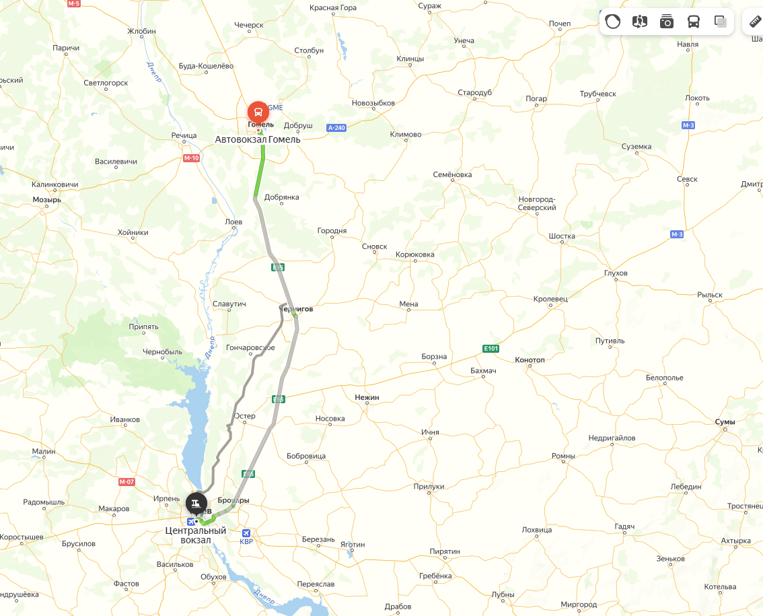Click the A-240 road shield
This screenshot has width=763, height=616.
336,128
